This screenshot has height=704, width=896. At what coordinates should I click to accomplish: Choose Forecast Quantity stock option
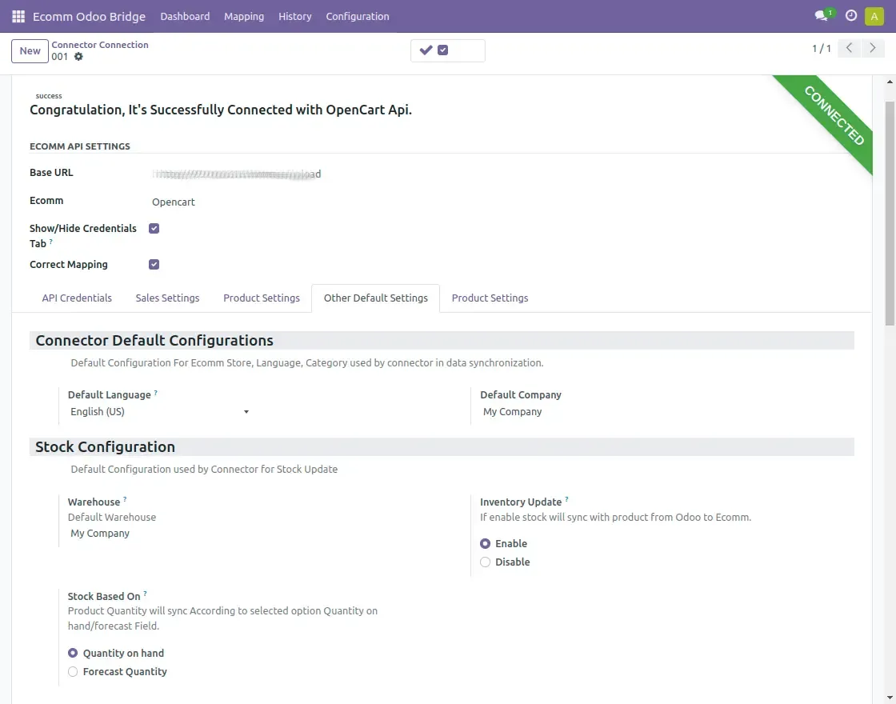(73, 672)
